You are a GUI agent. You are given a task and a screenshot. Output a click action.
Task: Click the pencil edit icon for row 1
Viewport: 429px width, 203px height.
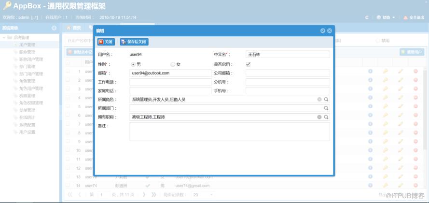click(x=401, y=71)
